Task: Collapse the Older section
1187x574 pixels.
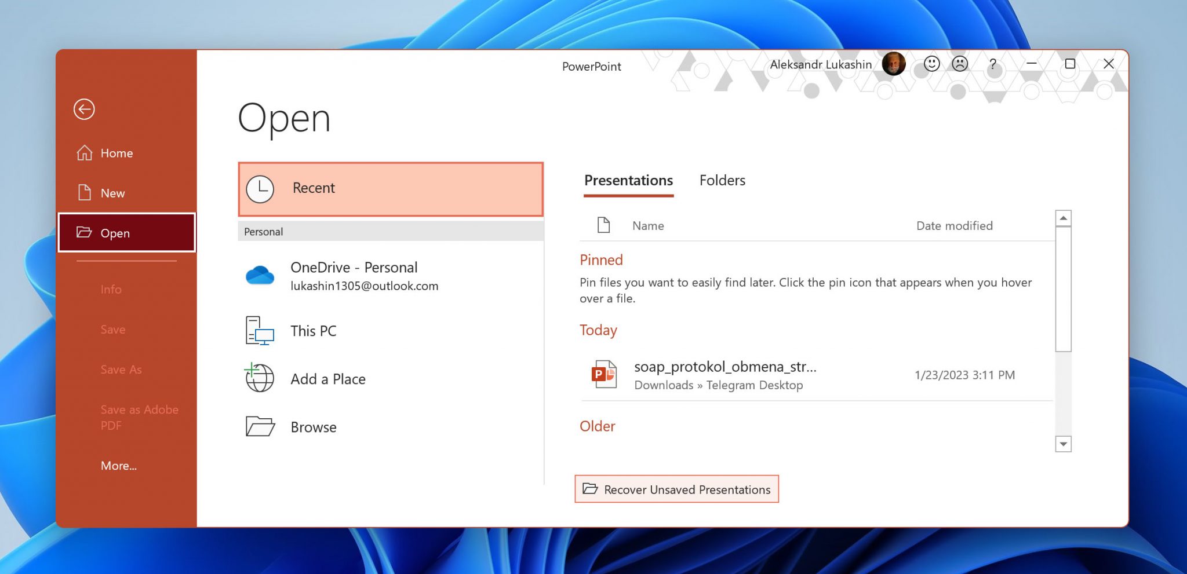Action: click(598, 426)
